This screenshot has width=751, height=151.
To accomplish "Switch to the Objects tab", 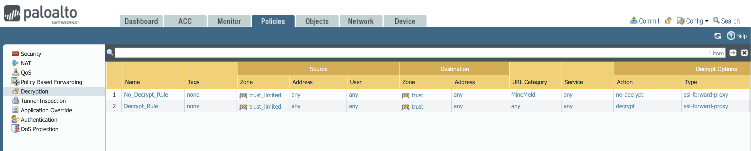I will pos(317,21).
